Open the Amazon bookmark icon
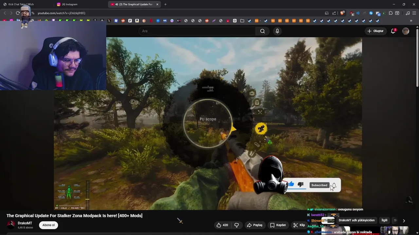 click(137, 21)
